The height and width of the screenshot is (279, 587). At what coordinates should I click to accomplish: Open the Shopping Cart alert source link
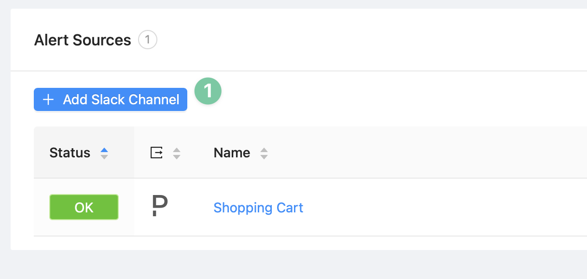258,208
